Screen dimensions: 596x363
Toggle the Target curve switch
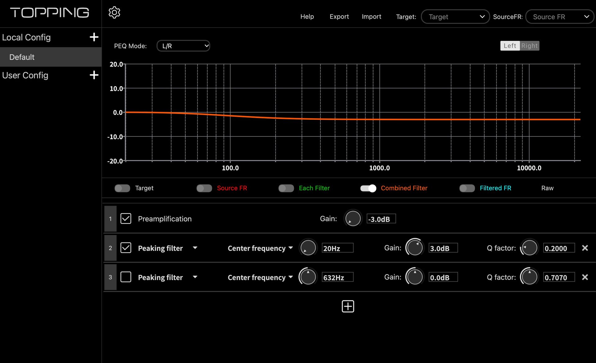point(122,188)
